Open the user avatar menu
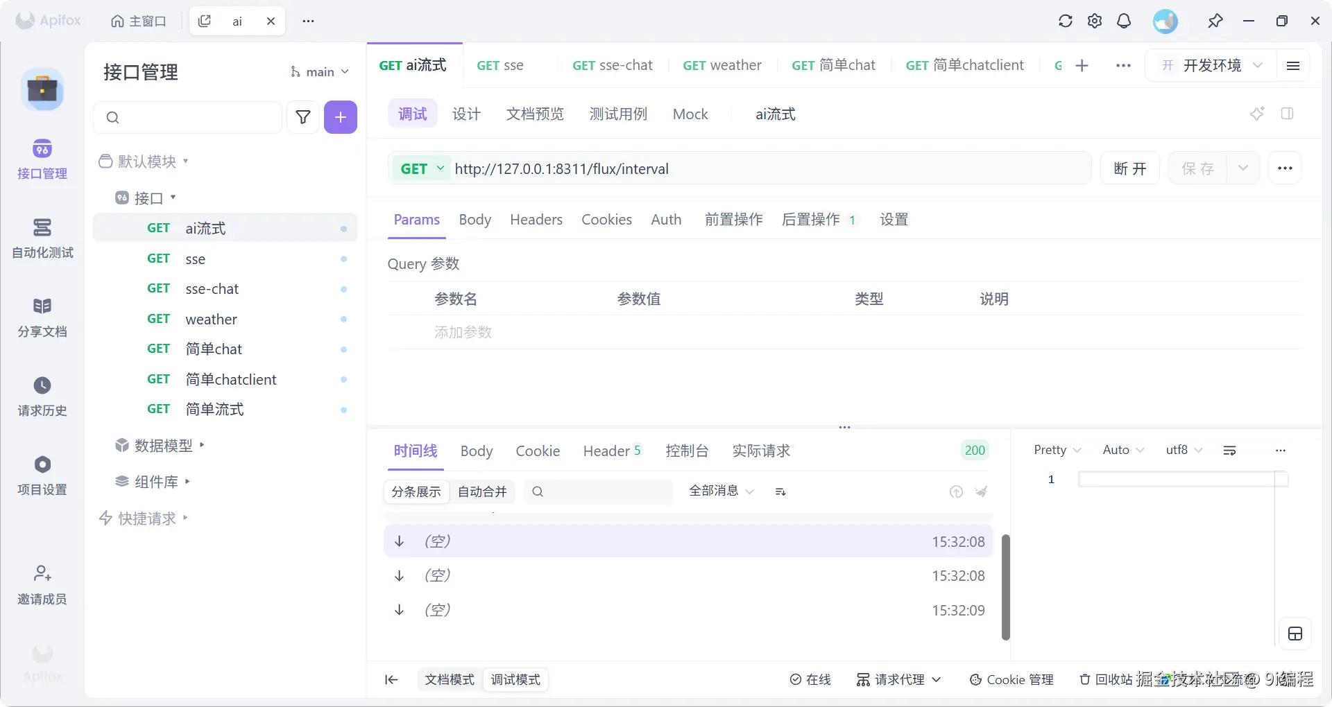This screenshot has width=1332, height=707. (x=1165, y=21)
